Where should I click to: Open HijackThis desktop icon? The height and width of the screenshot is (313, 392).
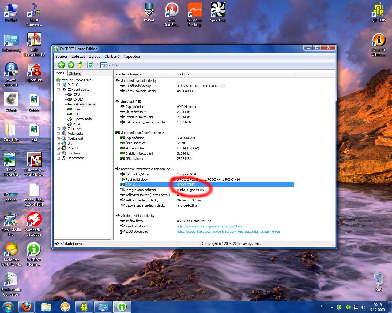point(34,72)
